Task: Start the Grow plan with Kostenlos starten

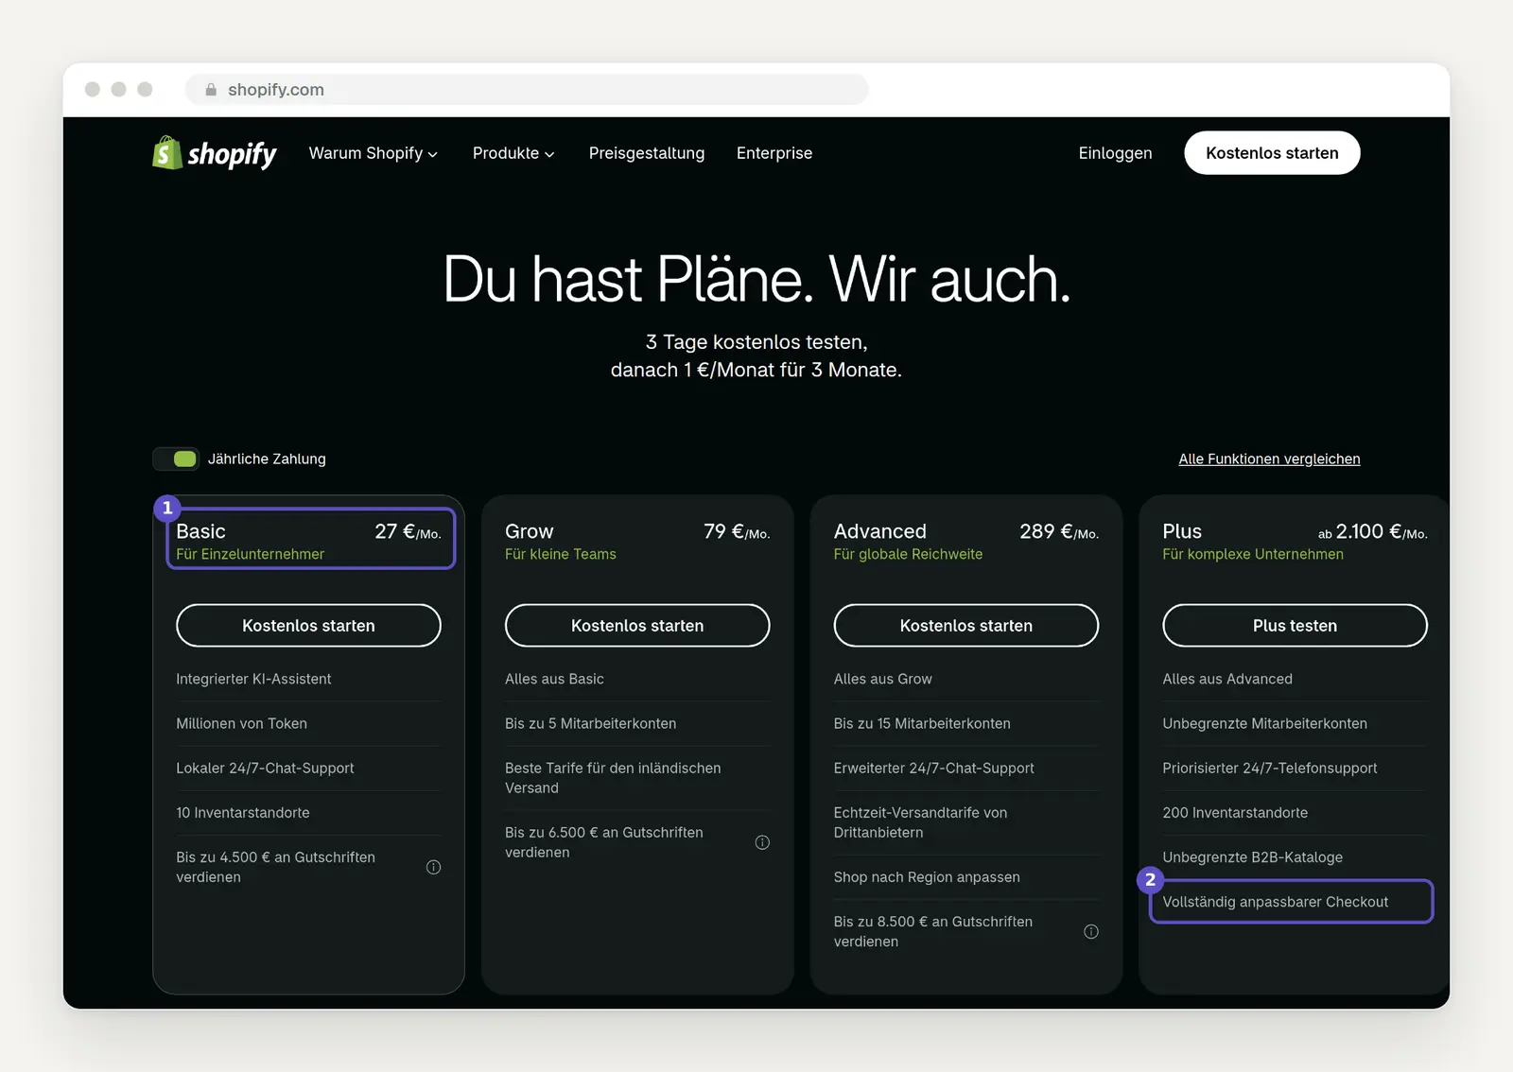Action: click(x=637, y=626)
